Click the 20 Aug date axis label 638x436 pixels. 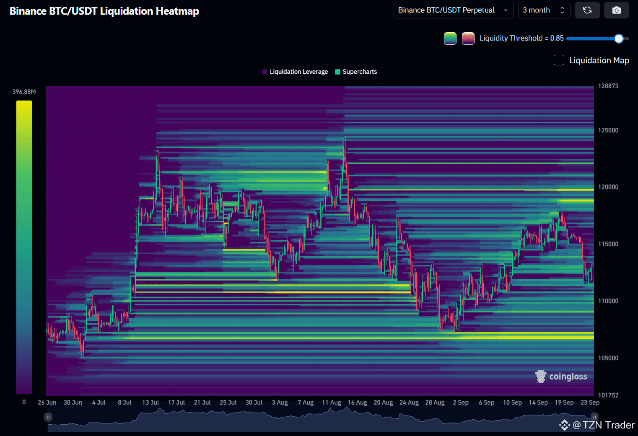(x=383, y=402)
